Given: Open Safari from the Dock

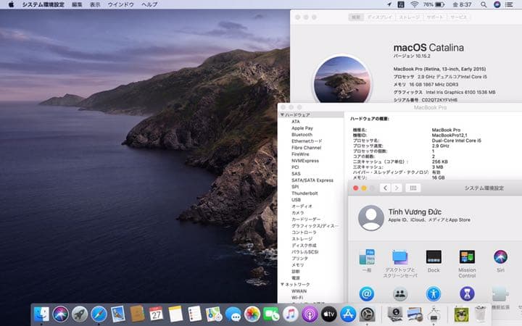Looking at the screenshot, I should click(99, 314).
